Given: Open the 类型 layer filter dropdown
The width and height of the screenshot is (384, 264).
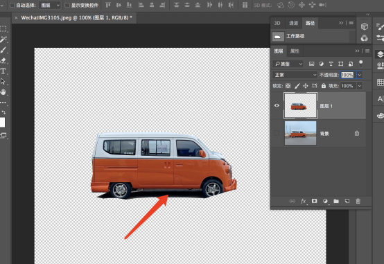Looking at the screenshot, I should pos(288,64).
